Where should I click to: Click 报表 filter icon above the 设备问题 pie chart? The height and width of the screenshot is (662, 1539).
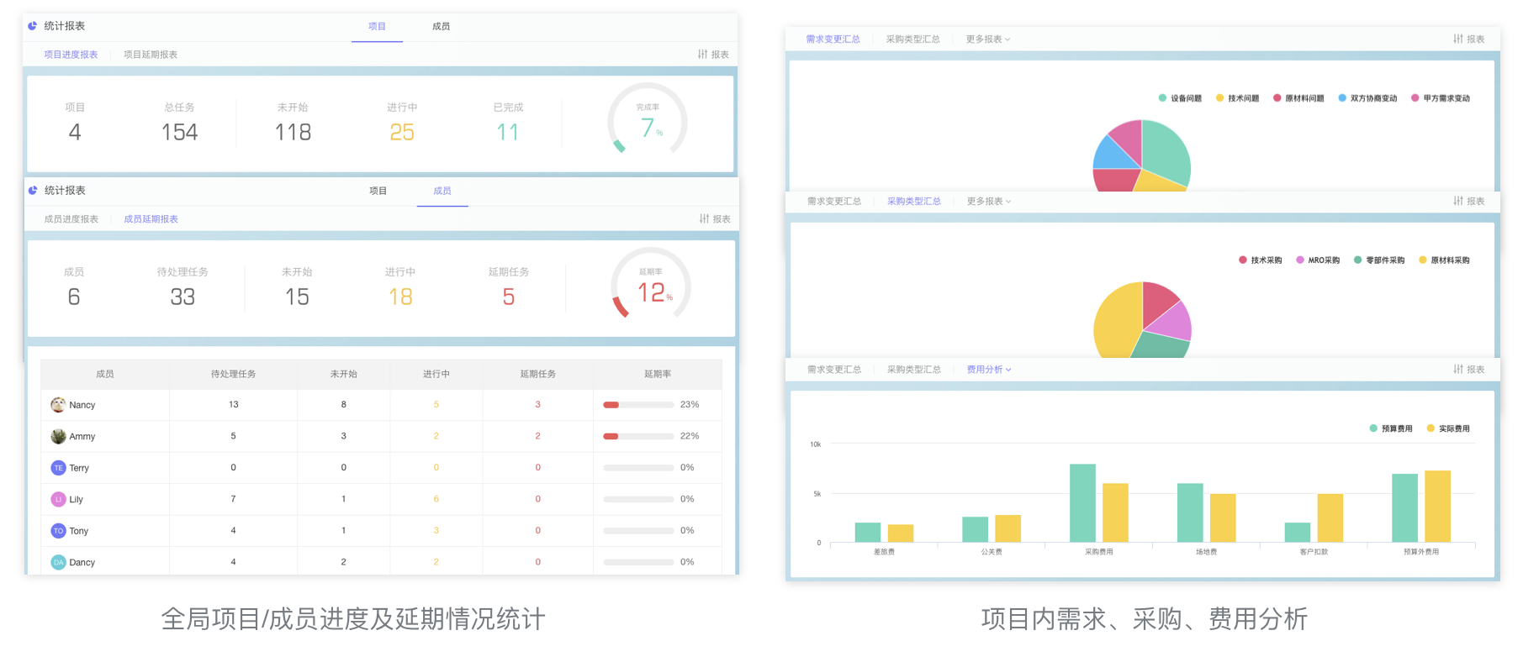(1458, 39)
